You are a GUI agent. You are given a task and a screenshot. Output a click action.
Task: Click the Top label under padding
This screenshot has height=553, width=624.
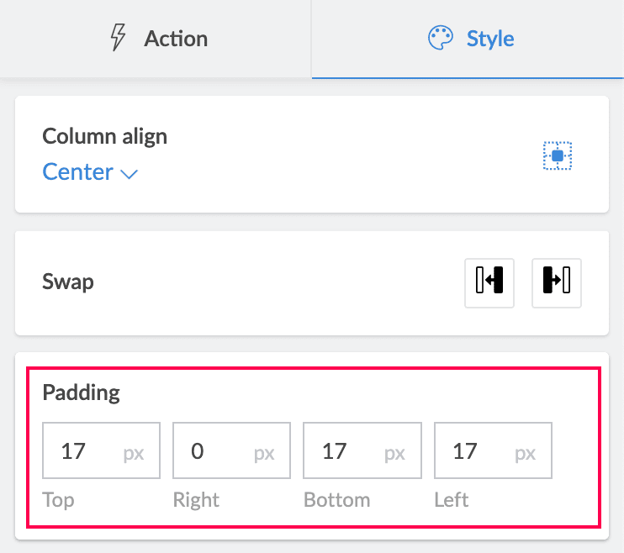pos(58,500)
